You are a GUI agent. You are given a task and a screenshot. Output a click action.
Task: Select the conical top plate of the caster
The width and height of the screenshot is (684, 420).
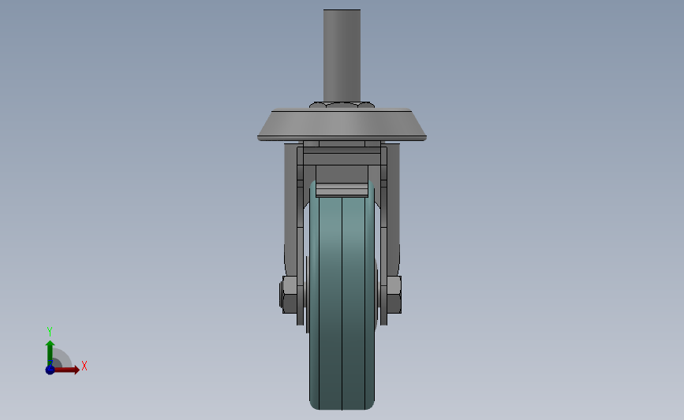342,125
